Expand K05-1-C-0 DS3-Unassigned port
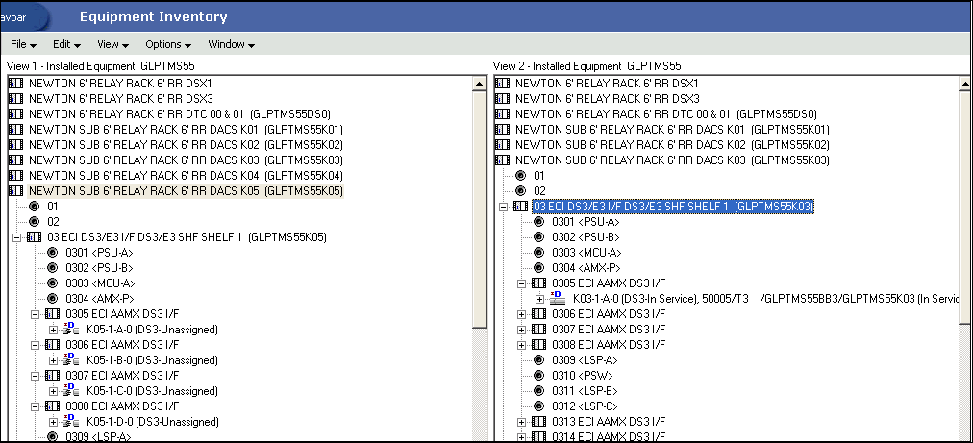Viewport: 973px width, 443px height. click(54, 391)
